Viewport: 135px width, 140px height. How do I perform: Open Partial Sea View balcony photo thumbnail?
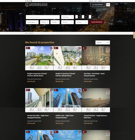(x=39, y=98)
